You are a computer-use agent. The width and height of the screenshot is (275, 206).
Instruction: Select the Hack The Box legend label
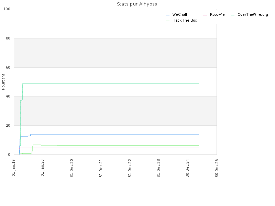pyautogui.click(x=185, y=20)
